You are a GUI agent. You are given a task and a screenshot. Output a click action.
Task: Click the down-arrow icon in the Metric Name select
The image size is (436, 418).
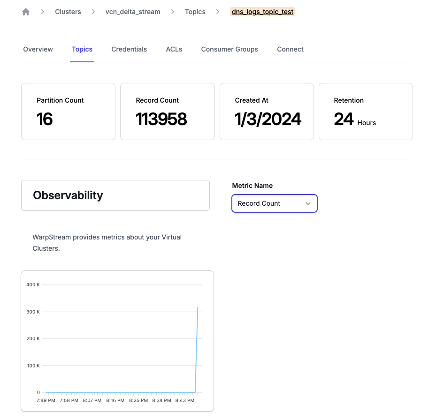308,203
